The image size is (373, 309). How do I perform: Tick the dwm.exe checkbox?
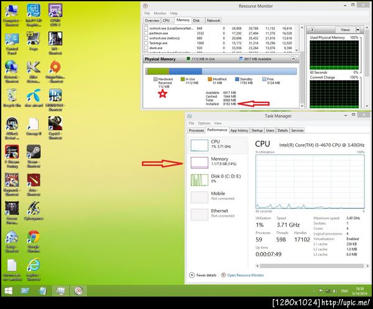(146, 48)
